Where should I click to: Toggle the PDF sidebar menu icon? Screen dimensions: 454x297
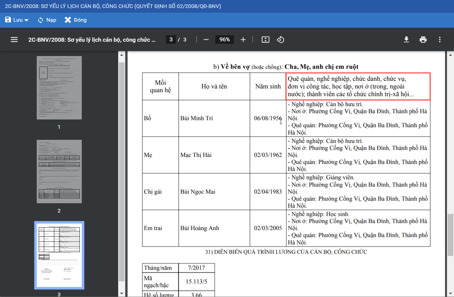click(14, 40)
